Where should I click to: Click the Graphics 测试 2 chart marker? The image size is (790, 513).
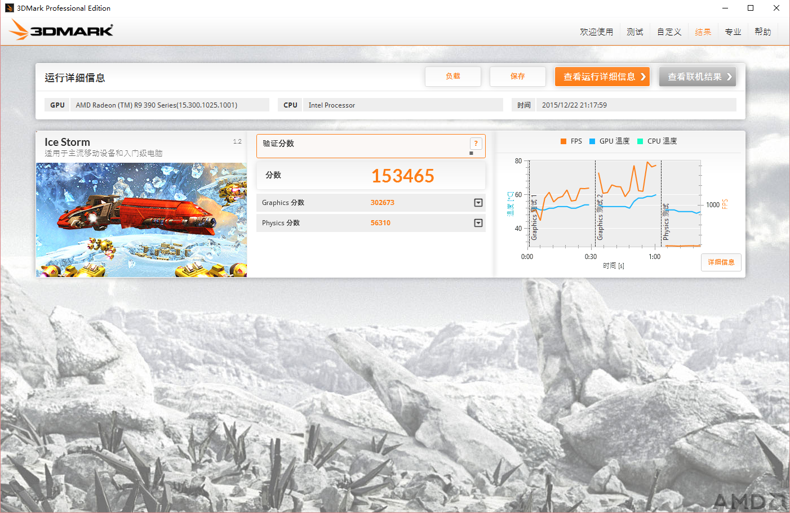(x=600, y=217)
